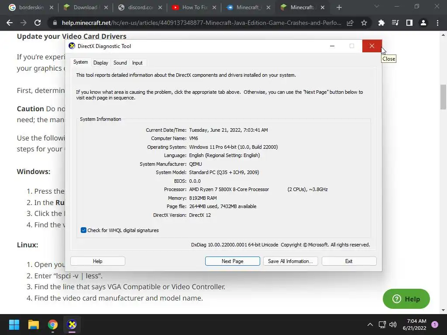The height and width of the screenshot is (335, 447).
Task: Open the notification badge in the taskbar
Action: [435, 325]
